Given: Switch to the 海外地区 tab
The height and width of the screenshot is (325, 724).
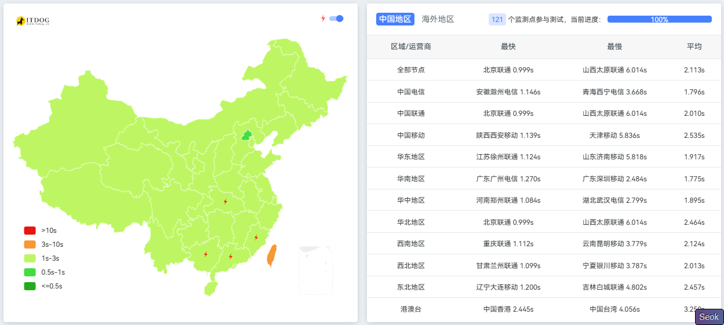Looking at the screenshot, I should (x=438, y=19).
